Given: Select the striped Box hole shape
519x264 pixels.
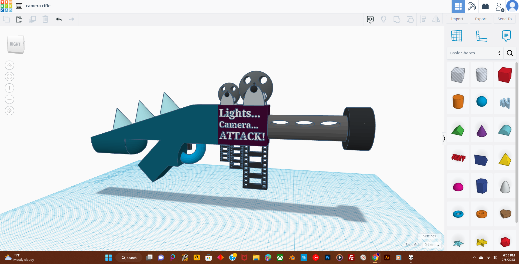Looking at the screenshot, I should [x=458, y=75].
